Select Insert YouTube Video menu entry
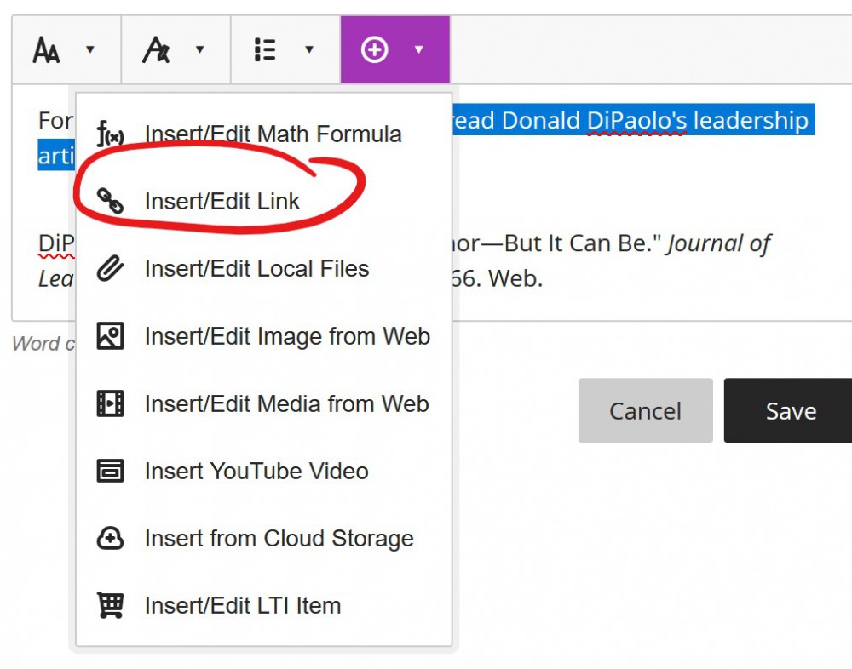The height and width of the screenshot is (669, 852). pyautogui.click(x=256, y=472)
